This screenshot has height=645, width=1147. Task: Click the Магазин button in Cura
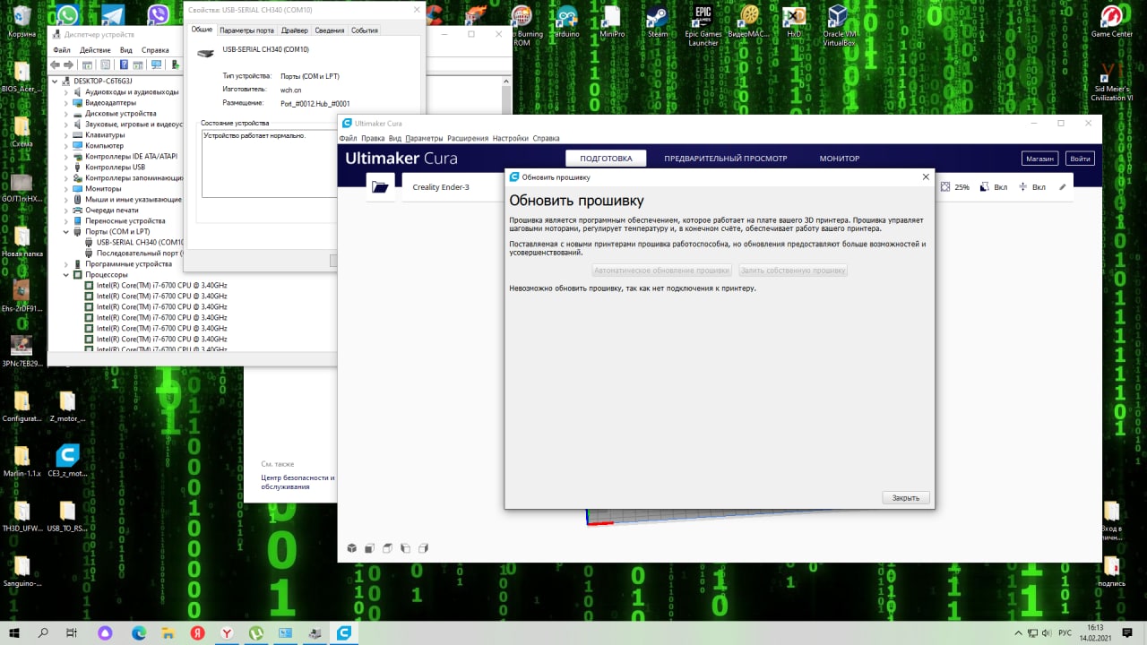coord(1040,159)
